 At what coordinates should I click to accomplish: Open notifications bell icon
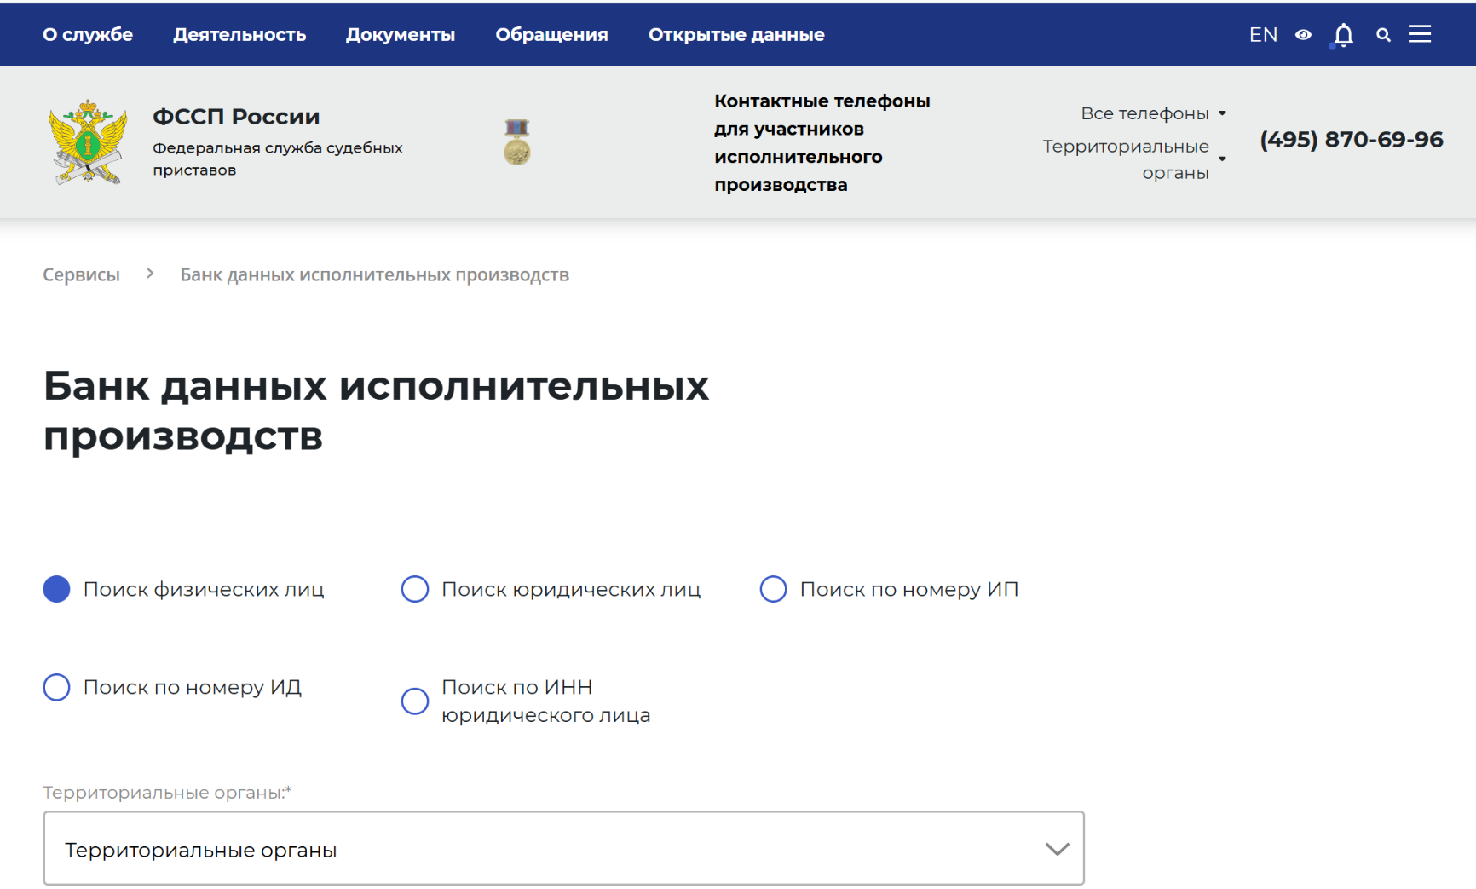tap(1343, 35)
